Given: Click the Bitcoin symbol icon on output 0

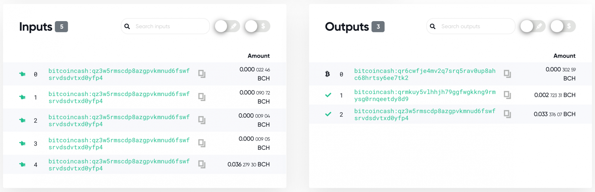Looking at the screenshot, I should [x=328, y=74].
